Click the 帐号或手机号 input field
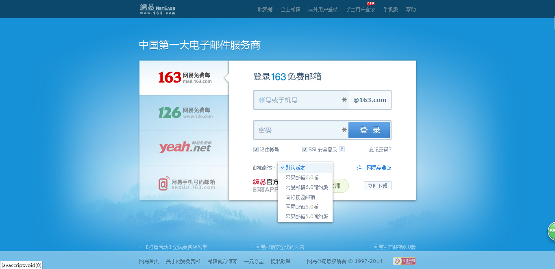This screenshot has height=269, width=555. coord(301,100)
